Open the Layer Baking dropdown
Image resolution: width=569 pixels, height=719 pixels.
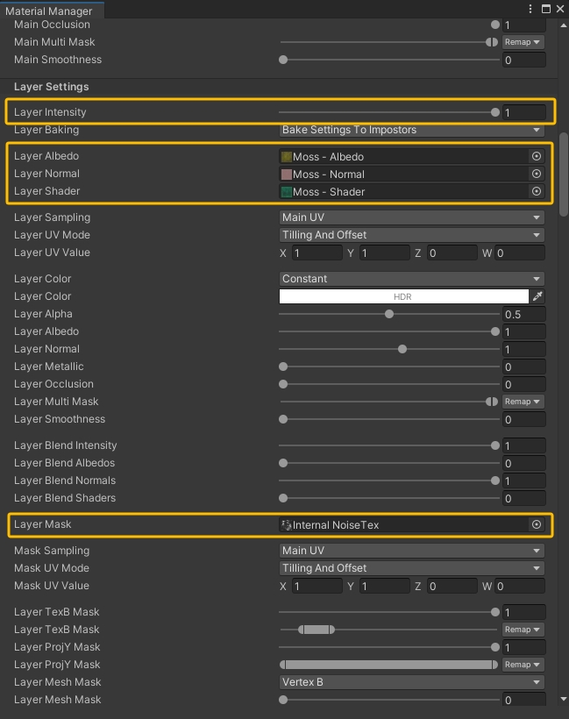pyautogui.click(x=411, y=130)
